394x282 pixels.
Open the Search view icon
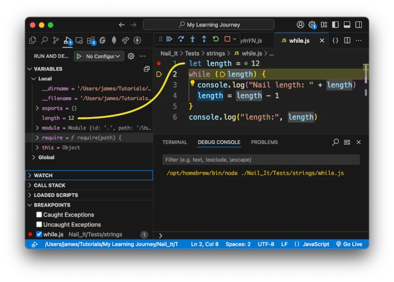pyautogui.click(x=44, y=40)
